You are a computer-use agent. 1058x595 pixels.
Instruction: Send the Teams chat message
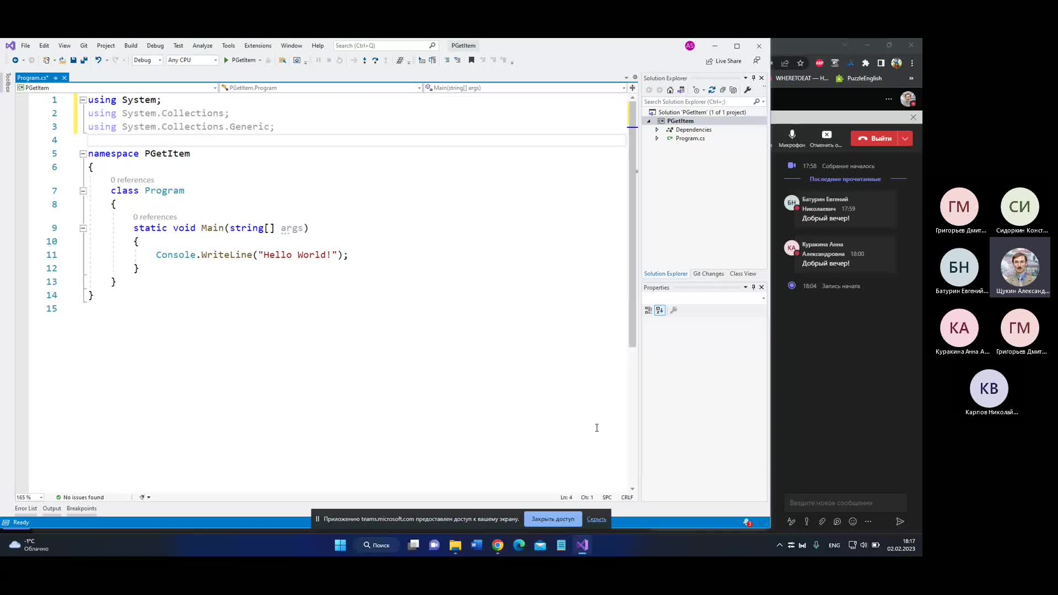[x=900, y=521]
